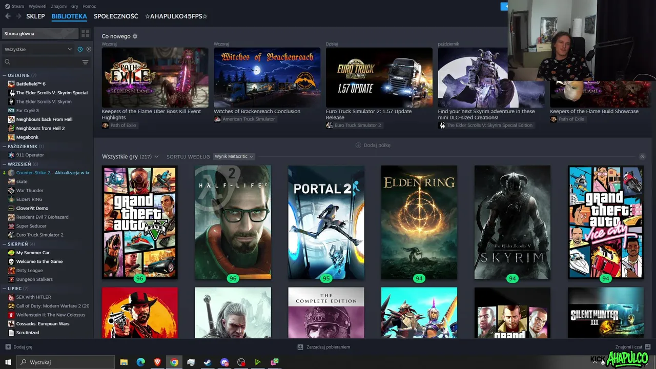Open Euro Truck Simulator 2 1.57 Update news

379,78
